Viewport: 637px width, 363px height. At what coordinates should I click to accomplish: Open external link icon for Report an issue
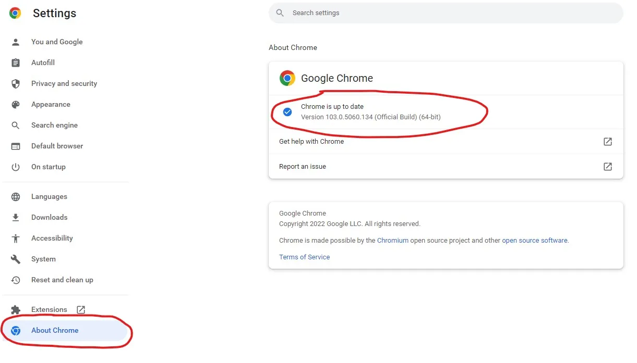click(x=608, y=167)
